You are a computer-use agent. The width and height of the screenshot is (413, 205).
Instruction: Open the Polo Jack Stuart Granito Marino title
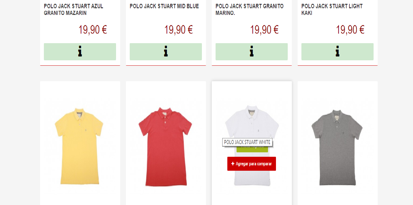coord(250,10)
